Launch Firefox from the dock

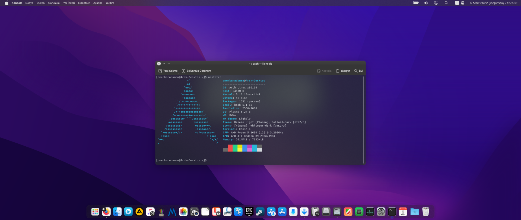click(x=106, y=212)
